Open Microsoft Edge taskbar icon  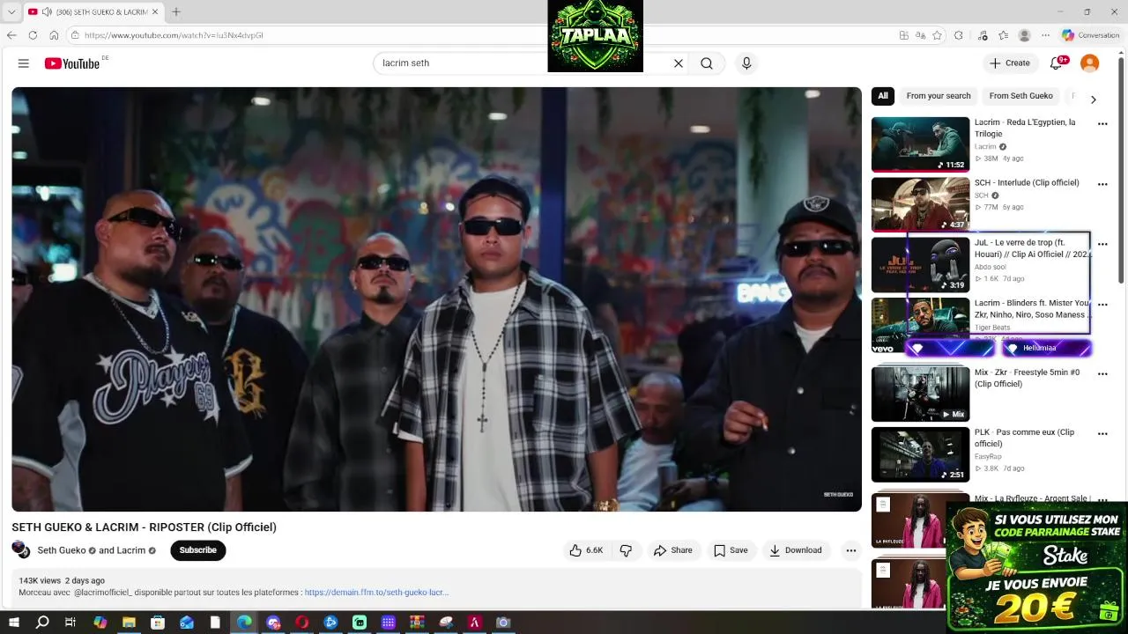click(x=244, y=623)
